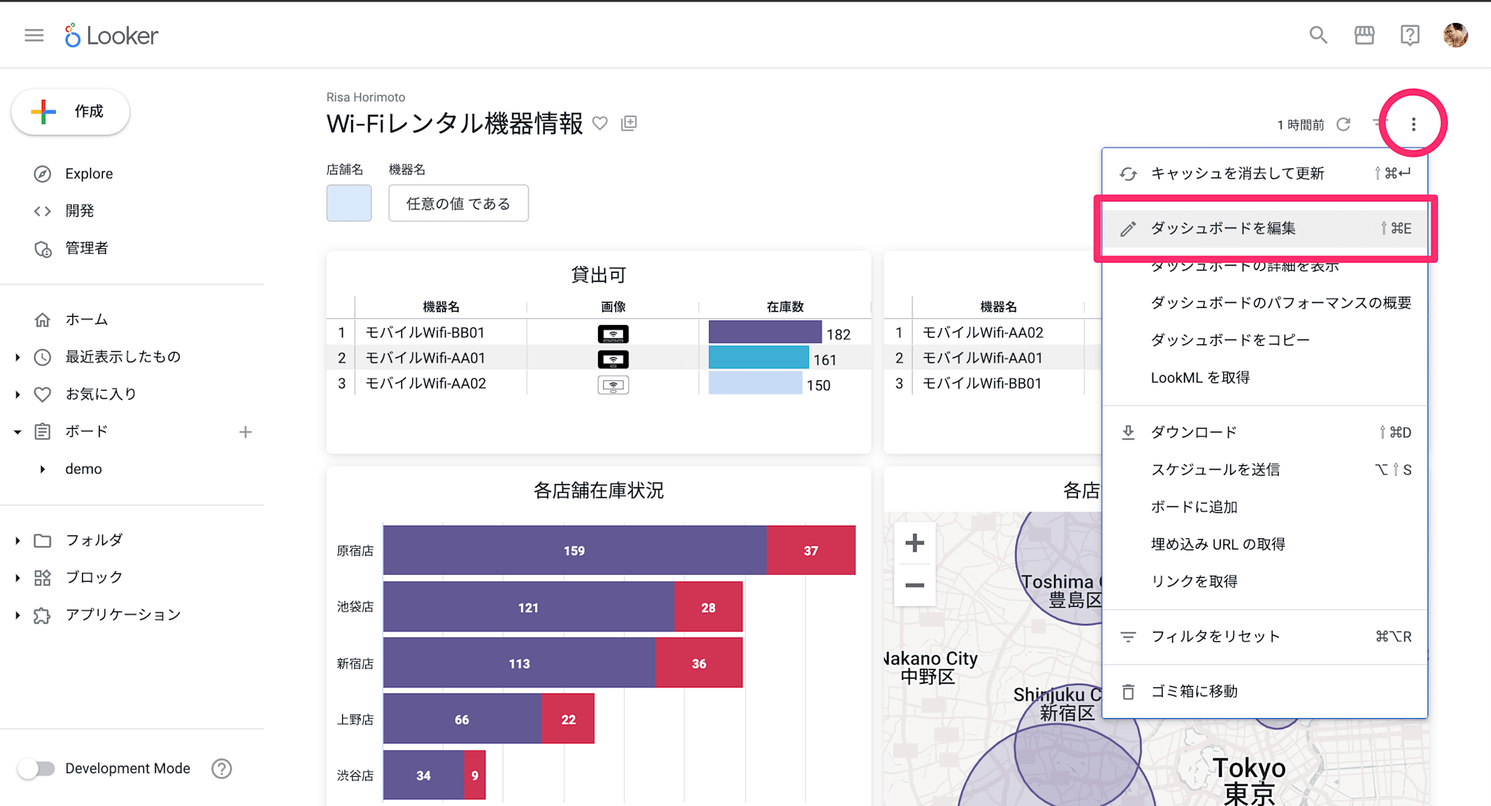The image size is (1491, 806).
Task: Open the Marketplace store icon
Action: click(1364, 35)
